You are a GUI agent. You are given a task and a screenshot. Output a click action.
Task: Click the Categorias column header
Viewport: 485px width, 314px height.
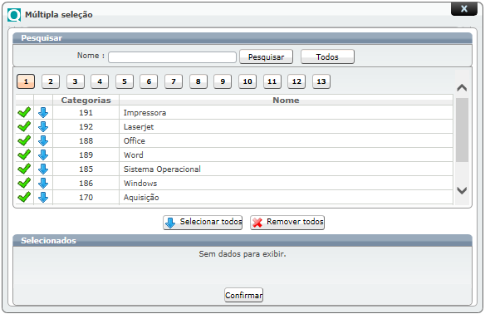[x=86, y=101]
